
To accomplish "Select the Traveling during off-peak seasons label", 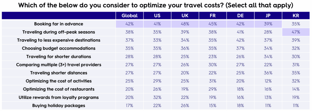I will (x=58, y=32).
